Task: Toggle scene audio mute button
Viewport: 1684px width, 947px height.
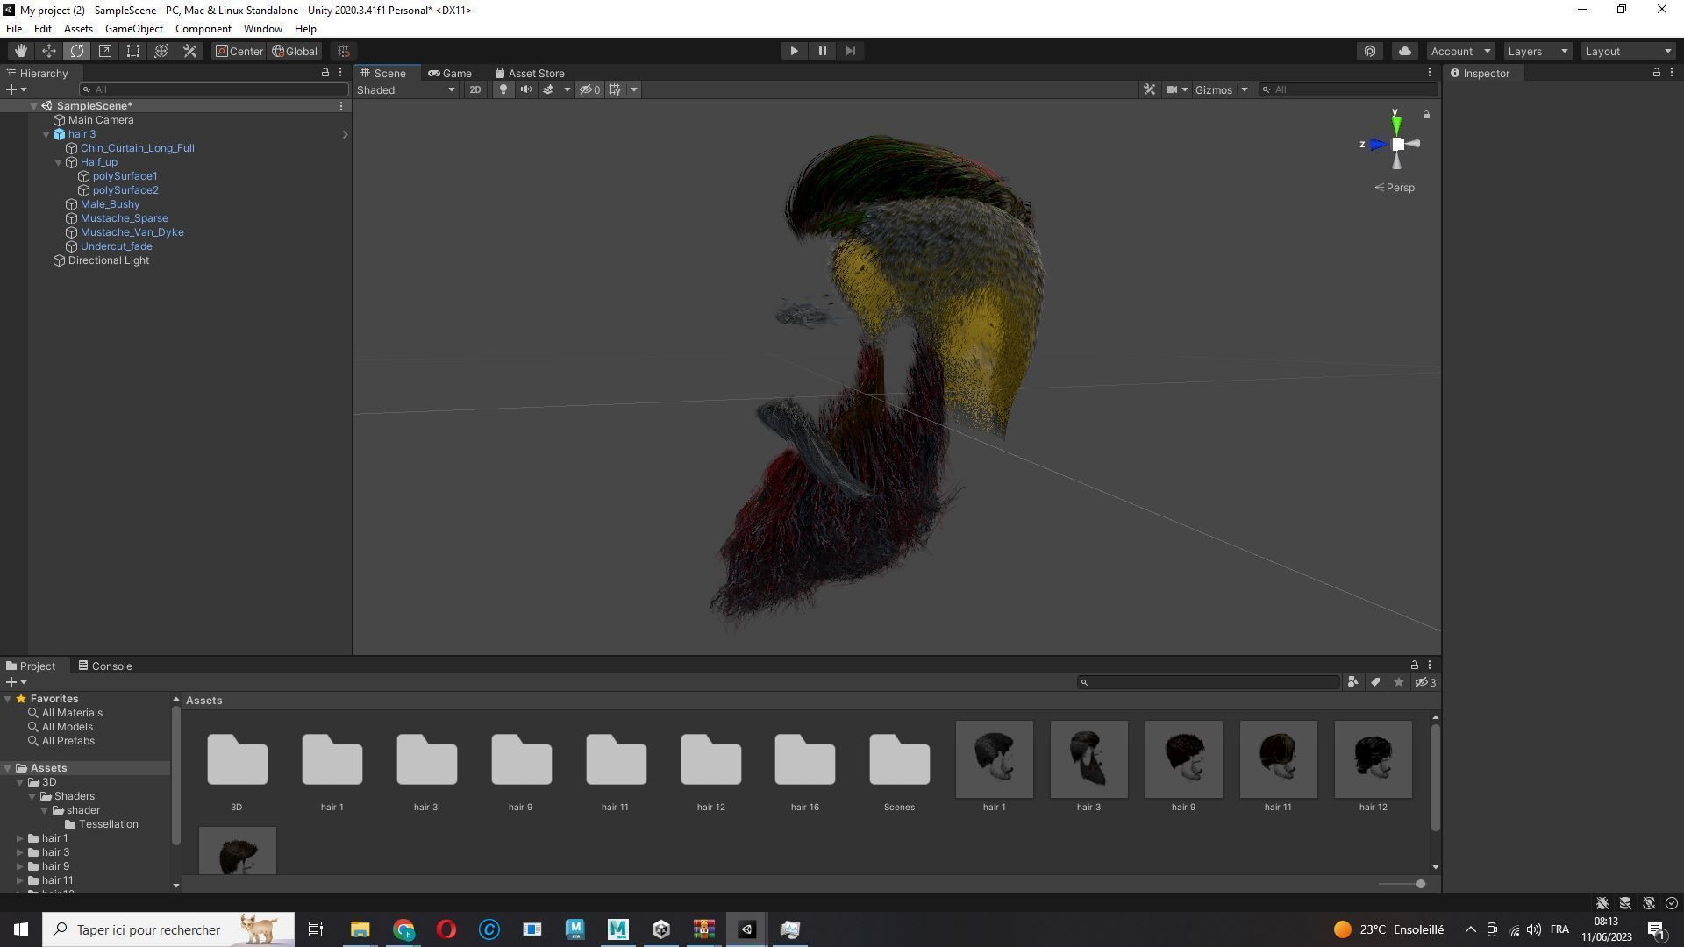Action: point(525,89)
